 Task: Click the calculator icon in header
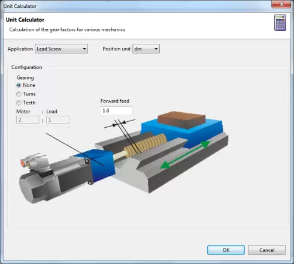[x=280, y=23]
